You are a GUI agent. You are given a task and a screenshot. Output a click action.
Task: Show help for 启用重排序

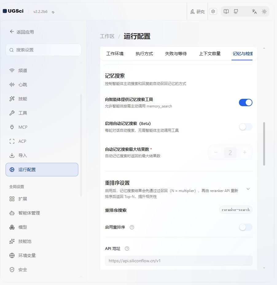tap(132, 227)
